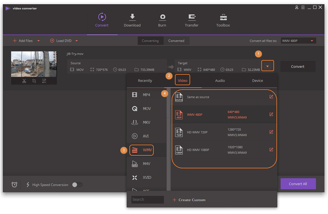Choose the HD WMV 1080P preset
Viewport: 328px width, 214px height.
pos(224,150)
